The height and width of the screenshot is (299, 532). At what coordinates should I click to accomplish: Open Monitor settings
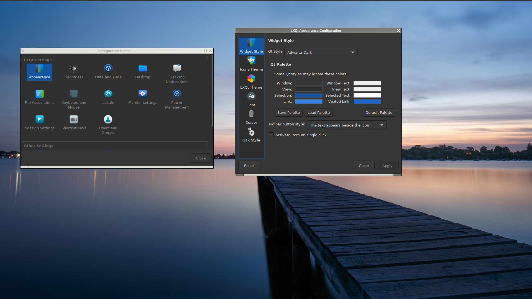tap(143, 97)
